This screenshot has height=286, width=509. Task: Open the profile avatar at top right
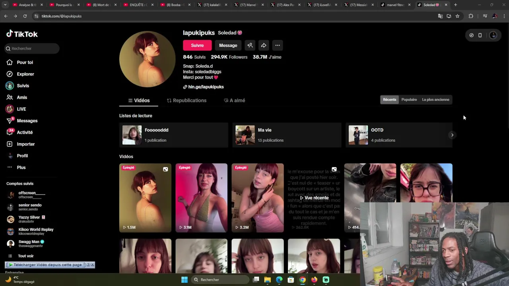click(493, 35)
